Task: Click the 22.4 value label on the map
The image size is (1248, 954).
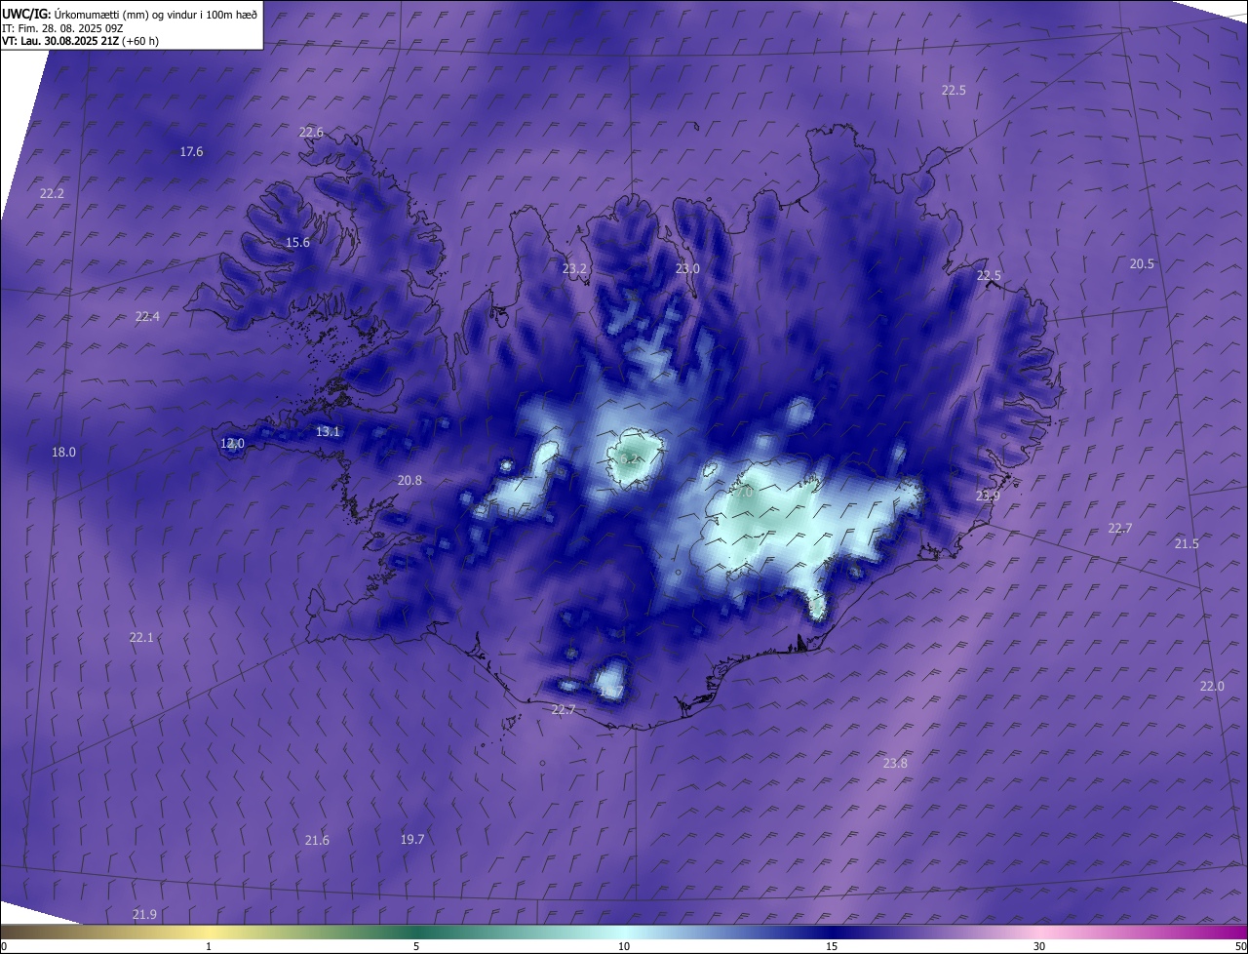Action: pos(147,316)
